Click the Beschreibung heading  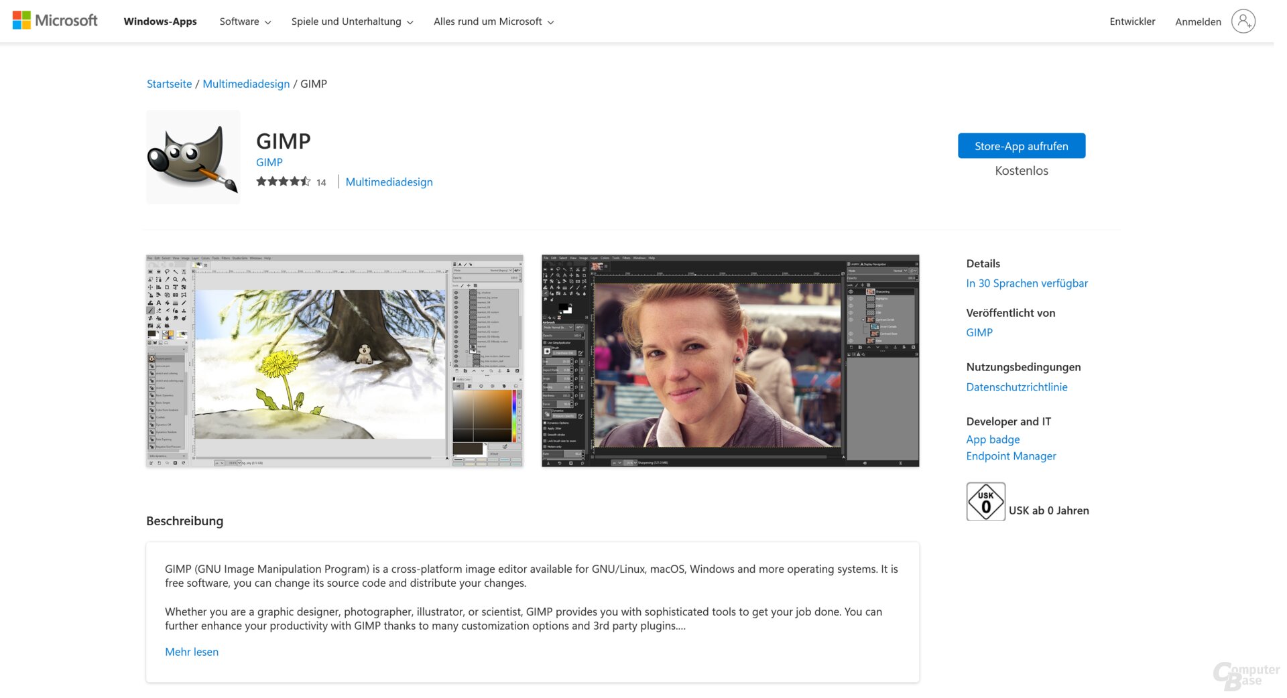point(185,521)
